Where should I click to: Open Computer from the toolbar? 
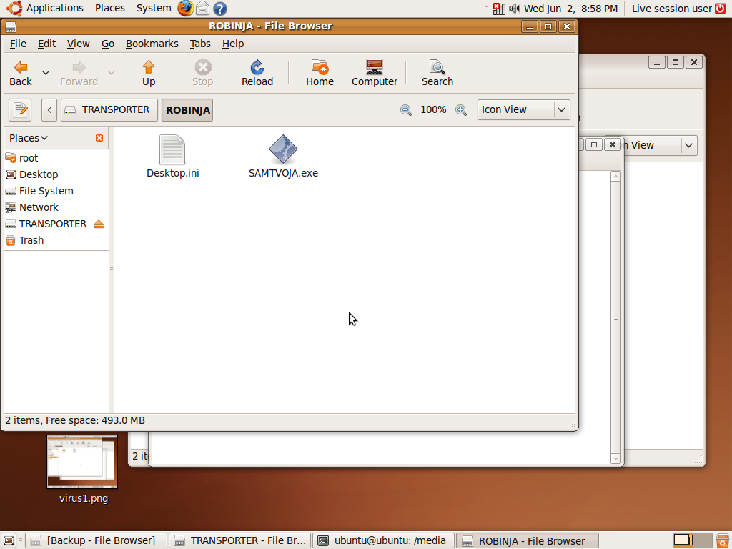(374, 68)
